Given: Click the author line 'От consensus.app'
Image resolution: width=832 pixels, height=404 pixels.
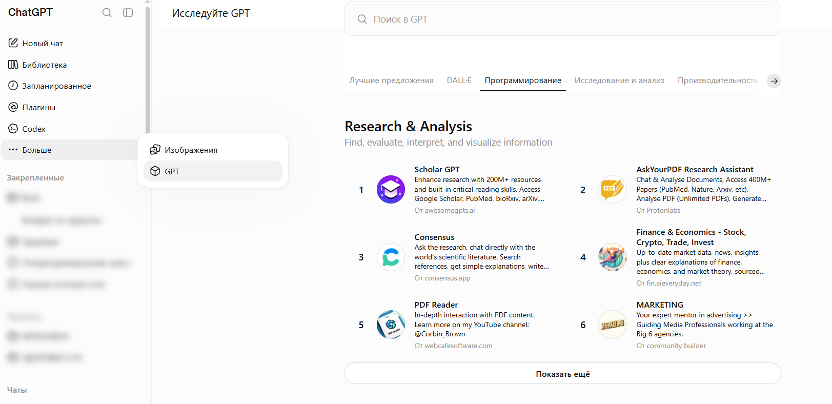Looking at the screenshot, I should [x=442, y=278].
